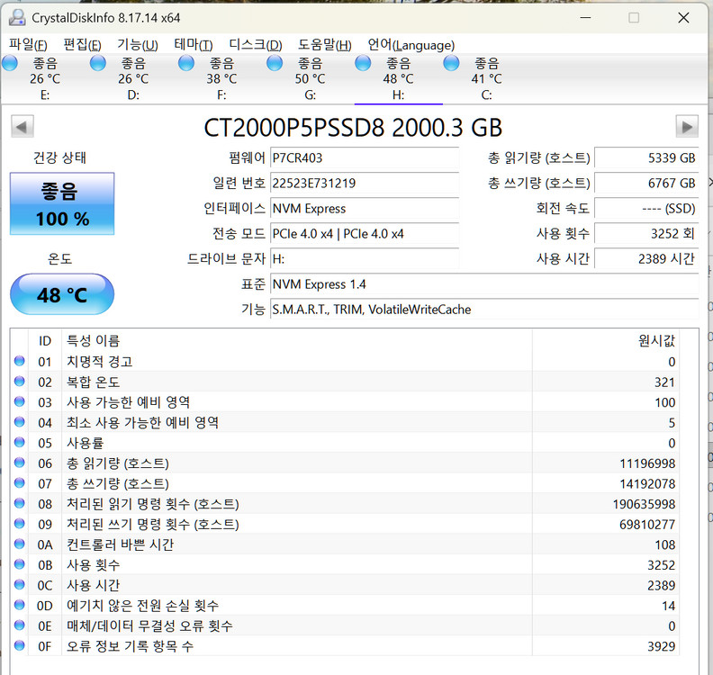The height and width of the screenshot is (675, 713).
Task: Click the standard field NVM Express 1.4
Action: click(x=484, y=284)
